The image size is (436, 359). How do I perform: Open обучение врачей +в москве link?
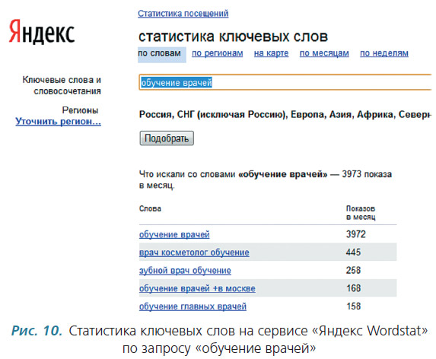197,288
